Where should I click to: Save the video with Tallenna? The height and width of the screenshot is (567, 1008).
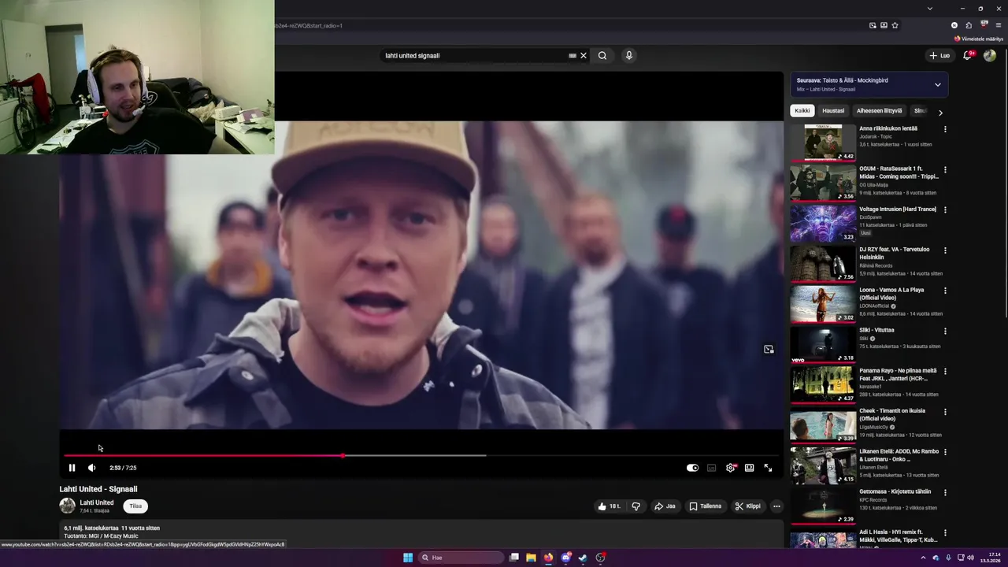pyautogui.click(x=705, y=506)
